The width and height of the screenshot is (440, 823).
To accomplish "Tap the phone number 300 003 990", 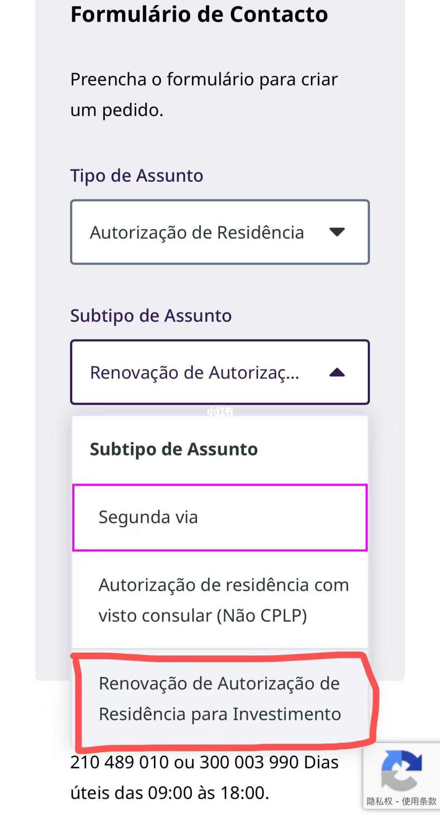I will click(x=249, y=762).
